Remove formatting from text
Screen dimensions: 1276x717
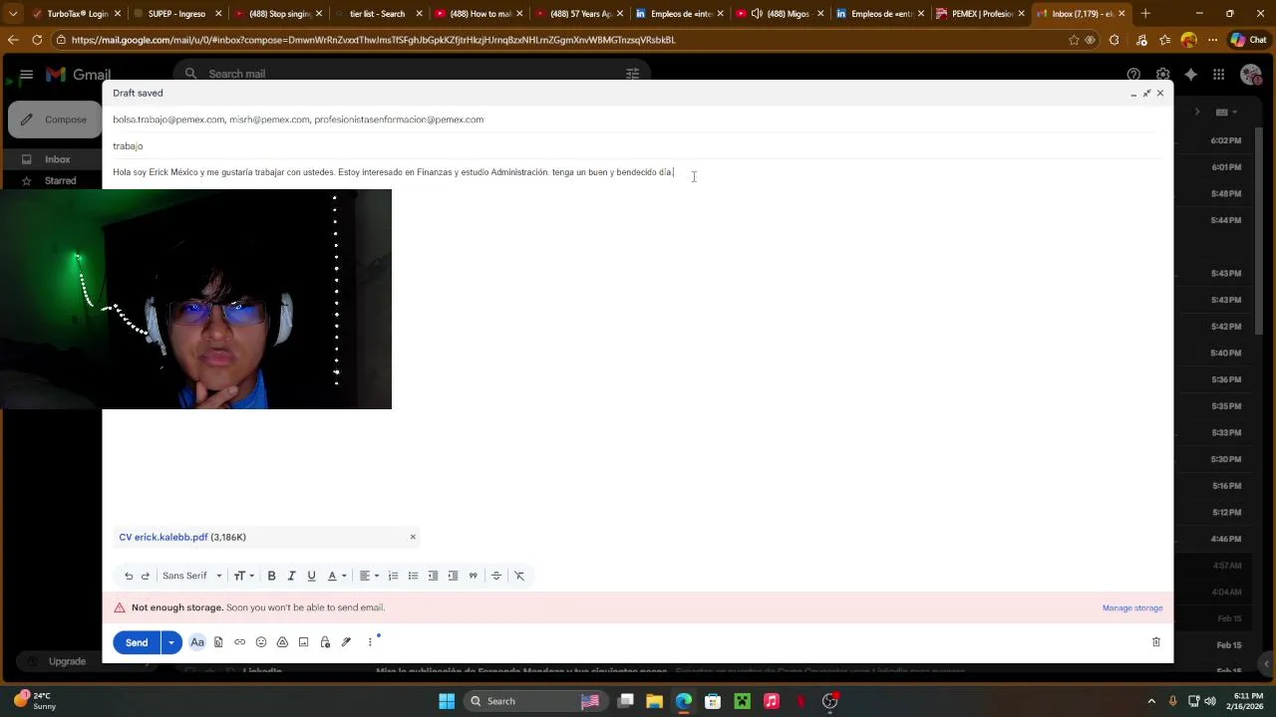click(x=519, y=576)
